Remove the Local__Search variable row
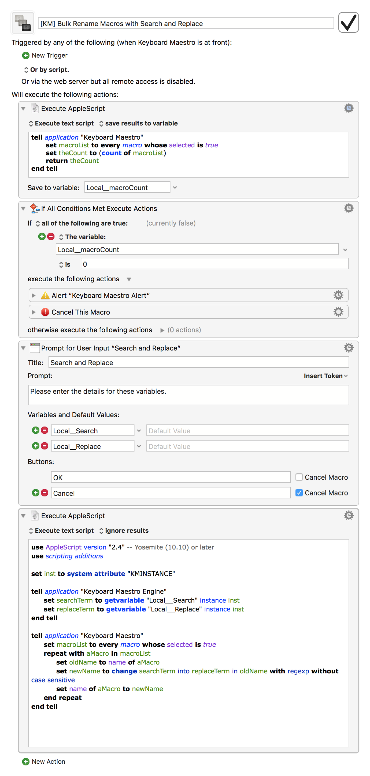The width and height of the screenshot is (370, 776). pyautogui.click(x=44, y=430)
